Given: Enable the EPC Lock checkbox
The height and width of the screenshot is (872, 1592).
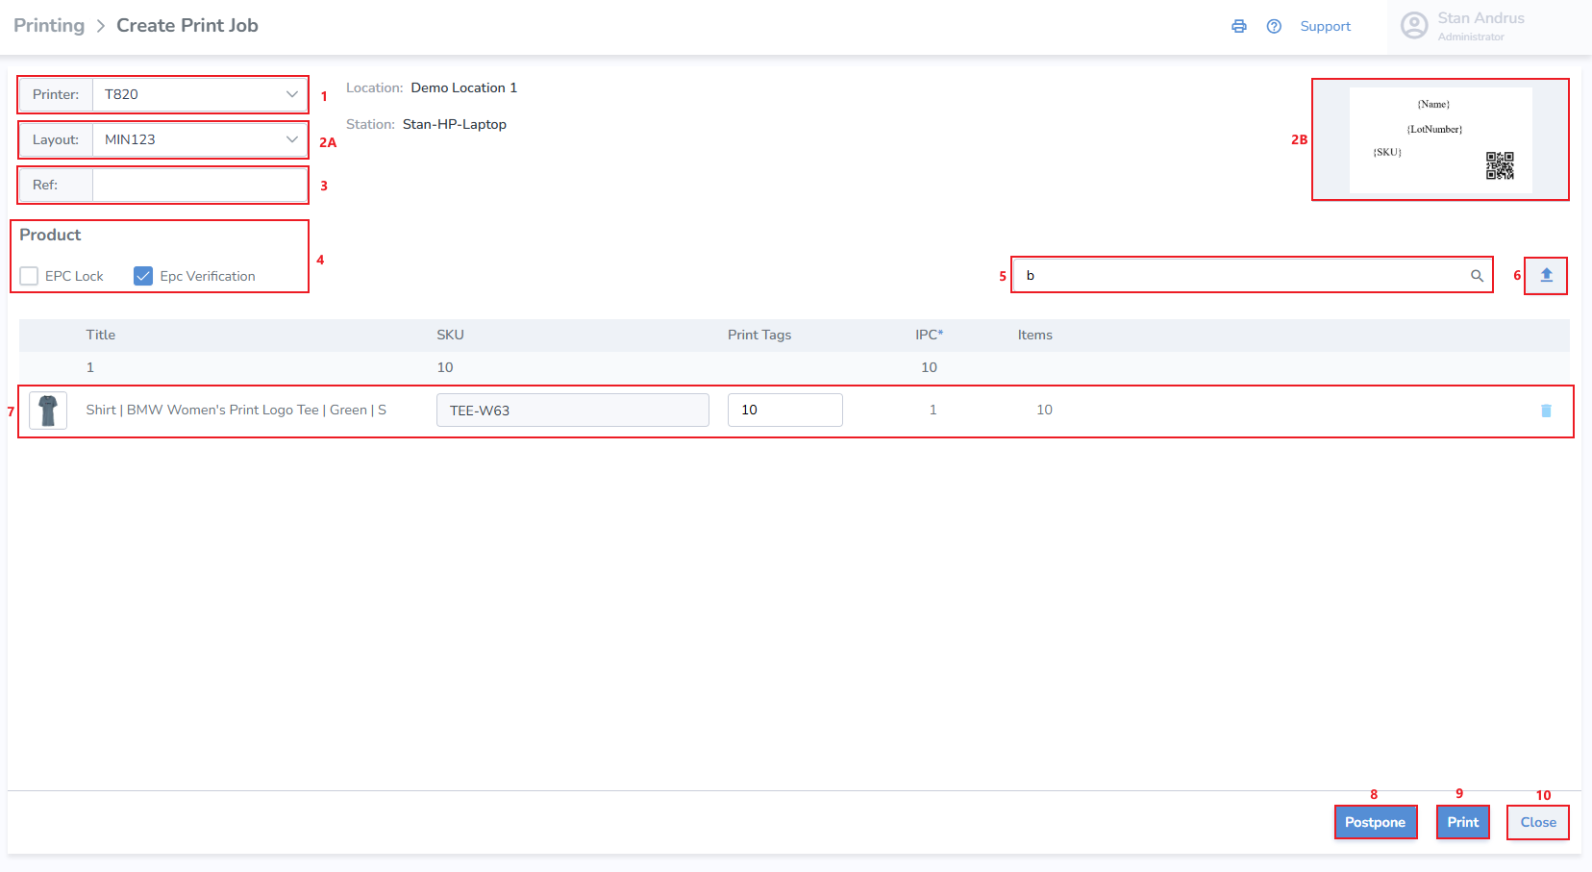Looking at the screenshot, I should tap(30, 276).
